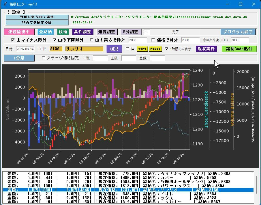Click the Volume Balance axis label
Screen dimensions: 261x205
(x=232, y=109)
